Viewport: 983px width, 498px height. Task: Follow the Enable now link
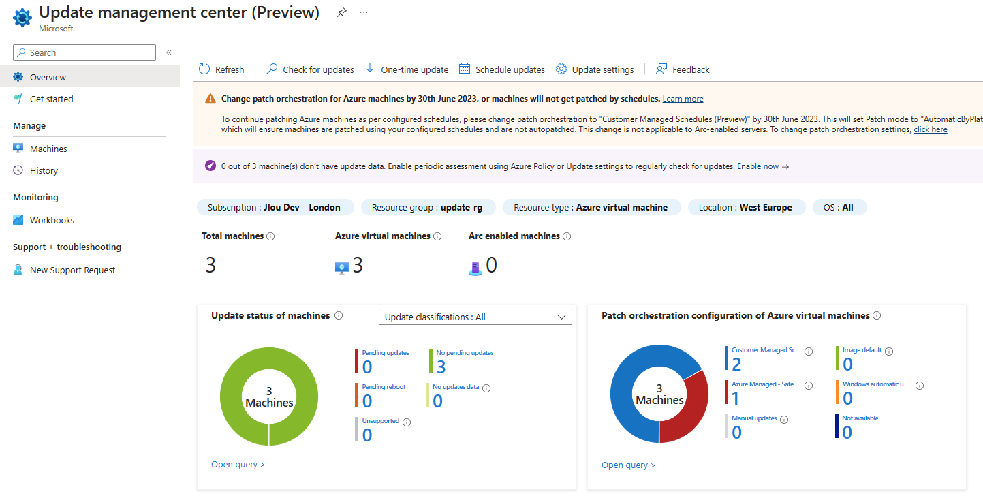coord(758,166)
